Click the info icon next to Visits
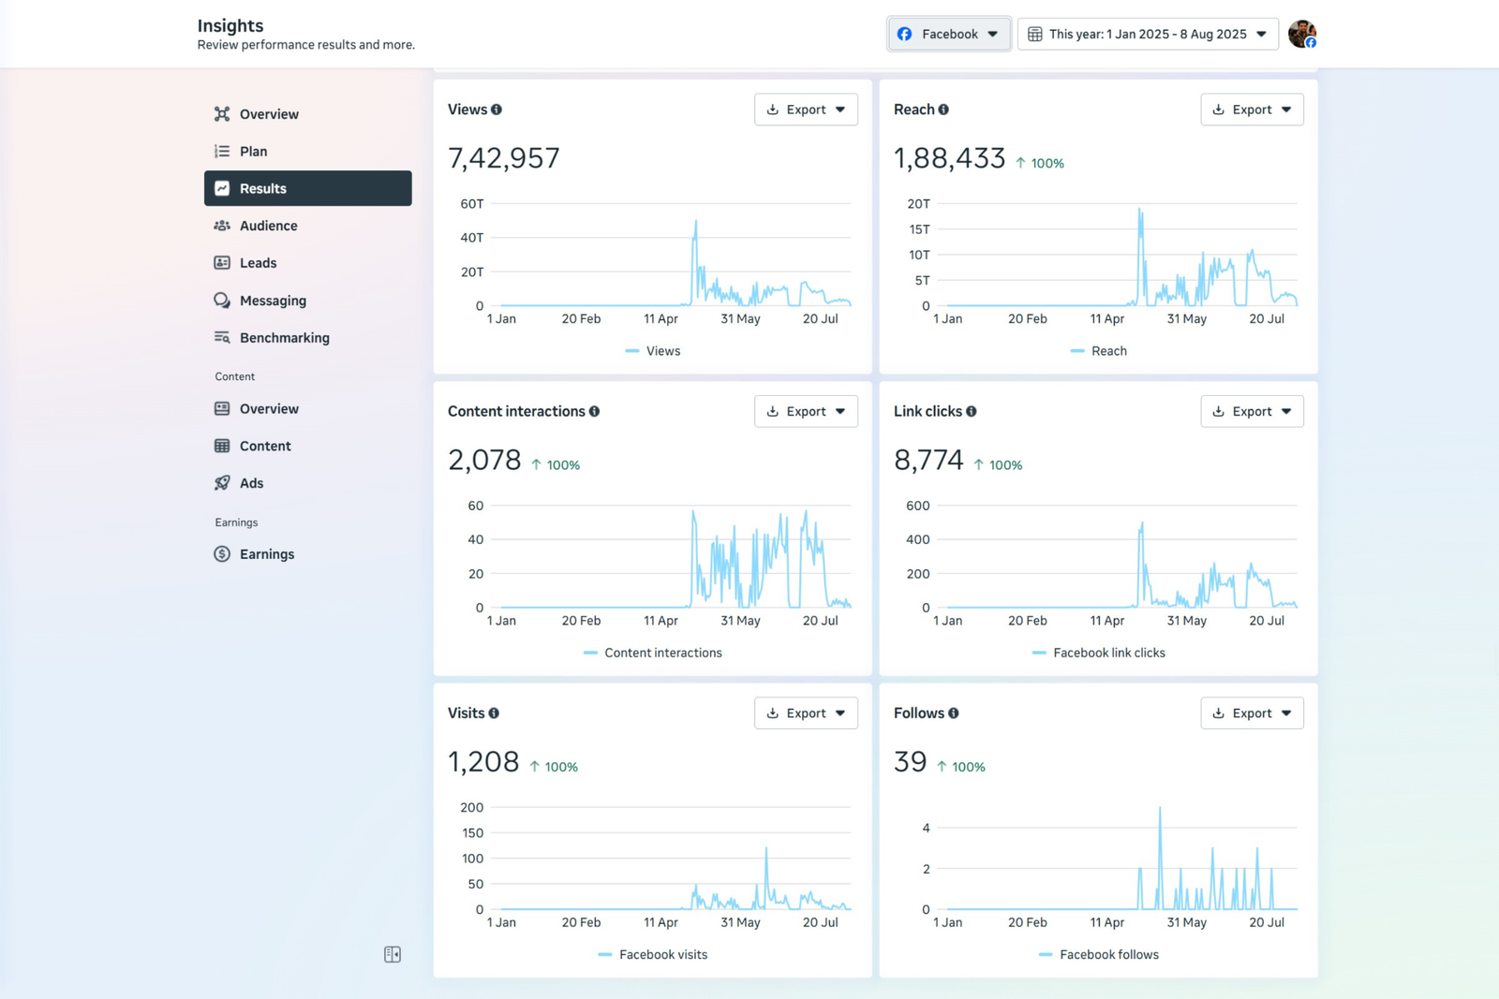This screenshot has height=999, width=1499. [494, 713]
